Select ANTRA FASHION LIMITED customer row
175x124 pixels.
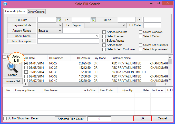click(x=96, y=72)
